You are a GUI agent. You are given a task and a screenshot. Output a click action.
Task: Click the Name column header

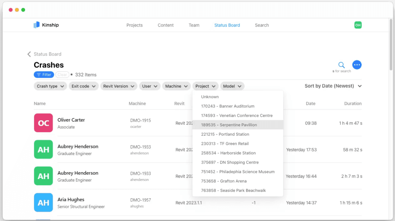click(x=40, y=104)
